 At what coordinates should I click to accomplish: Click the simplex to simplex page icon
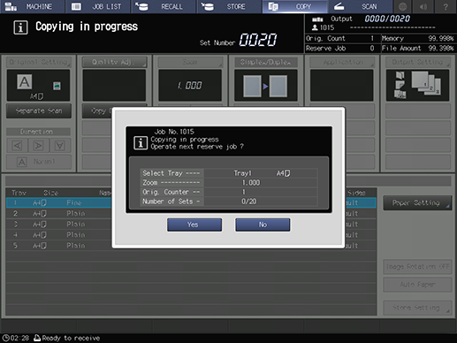[x=265, y=86]
